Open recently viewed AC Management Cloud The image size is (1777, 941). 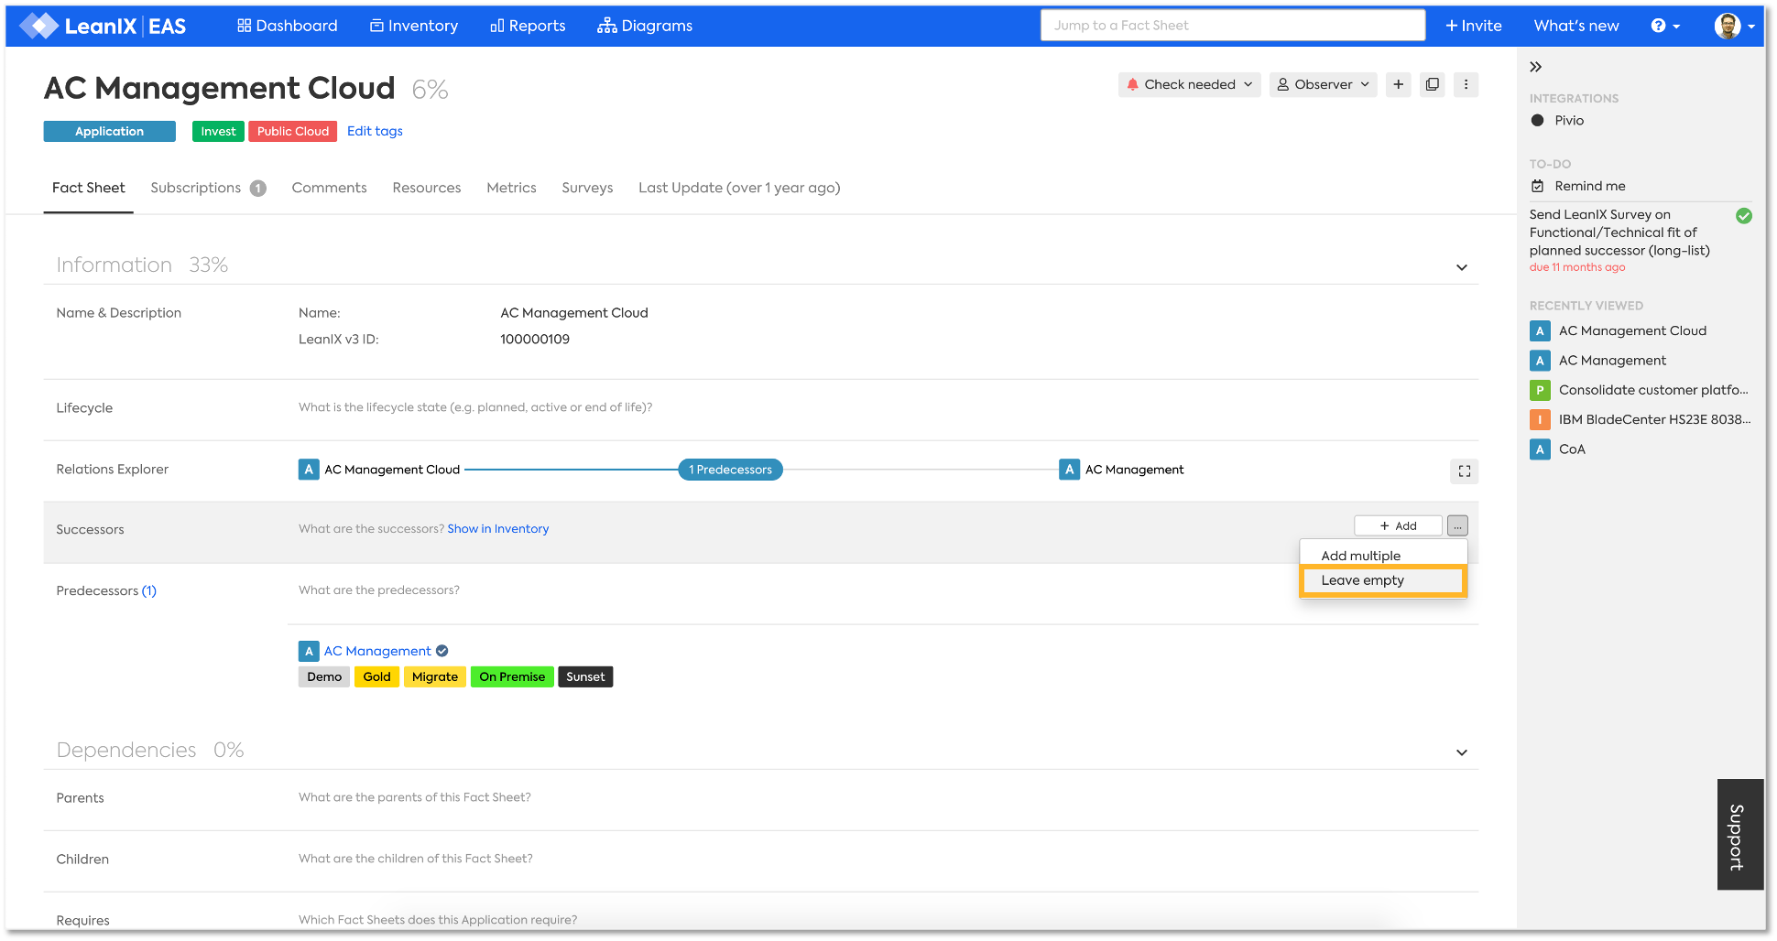(1619, 331)
